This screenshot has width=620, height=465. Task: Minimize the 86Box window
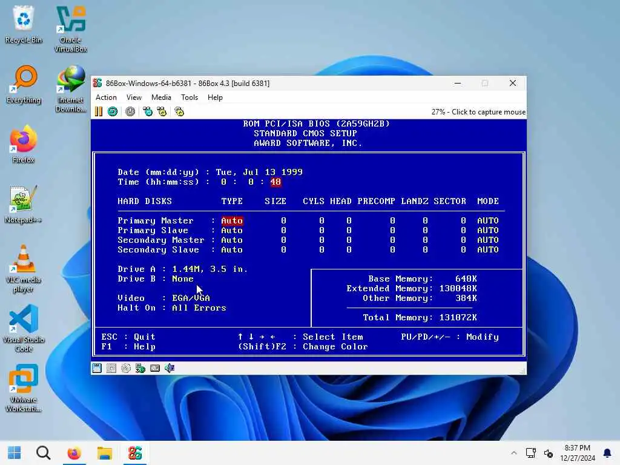point(458,84)
